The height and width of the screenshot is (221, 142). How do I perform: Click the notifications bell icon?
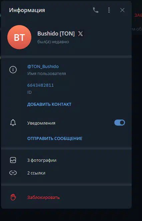coord(13,123)
